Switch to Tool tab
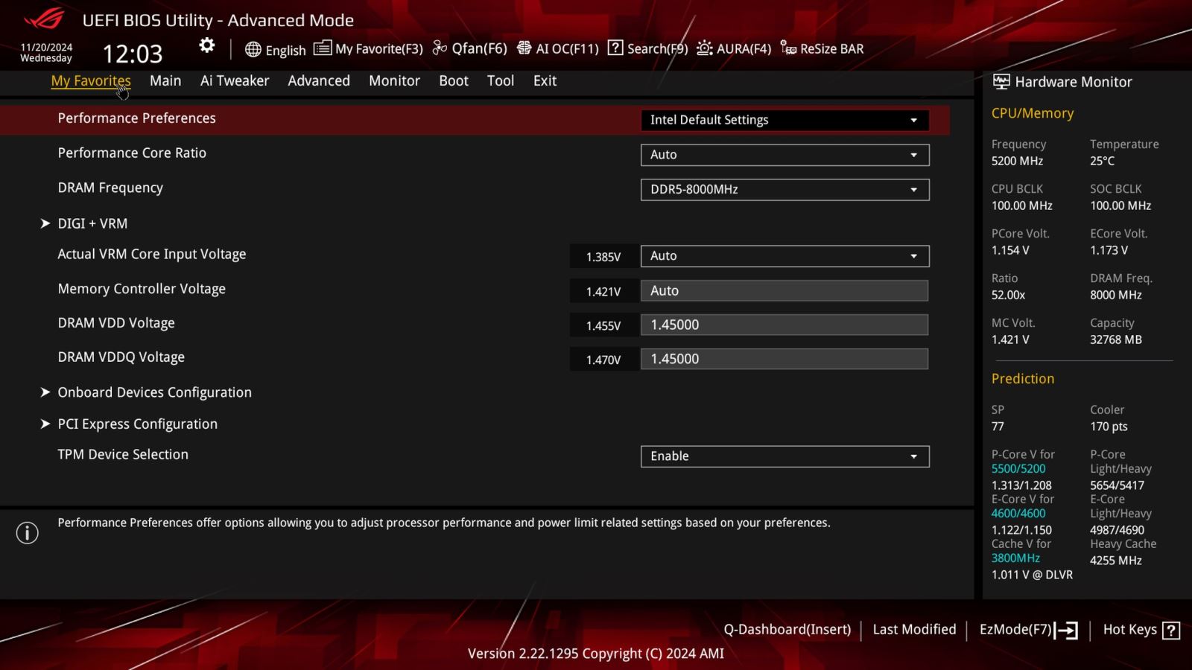The width and height of the screenshot is (1192, 670). tap(501, 80)
